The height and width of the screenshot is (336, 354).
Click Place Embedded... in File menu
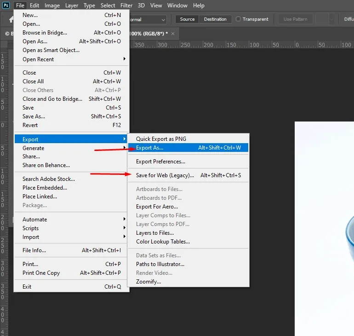45,188
